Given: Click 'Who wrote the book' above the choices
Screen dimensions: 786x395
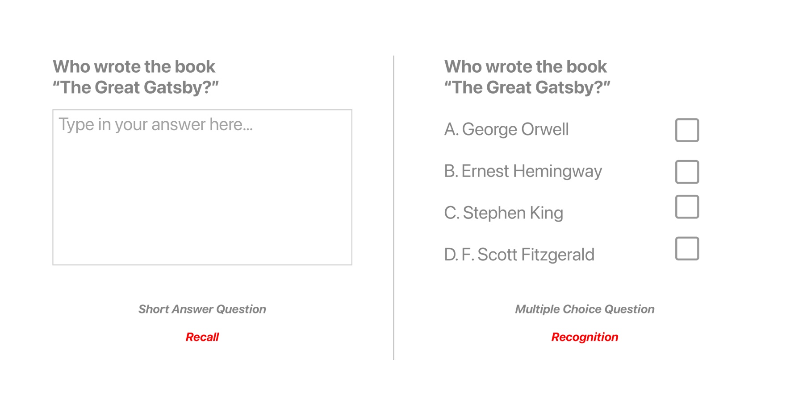Looking at the screenshot, I should [x=526, y=66].
